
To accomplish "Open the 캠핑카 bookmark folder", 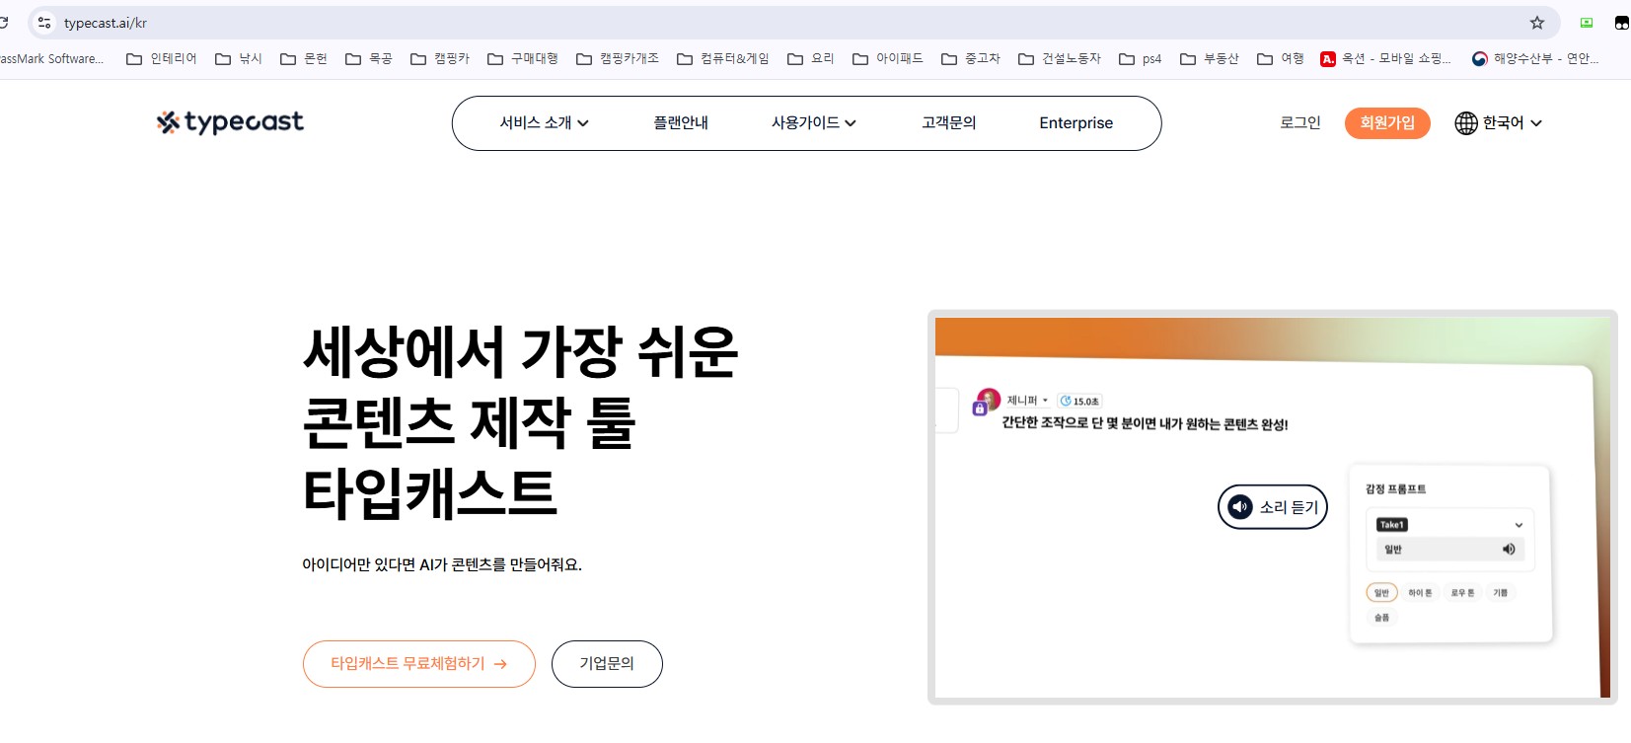I will (x=440, y=59).
